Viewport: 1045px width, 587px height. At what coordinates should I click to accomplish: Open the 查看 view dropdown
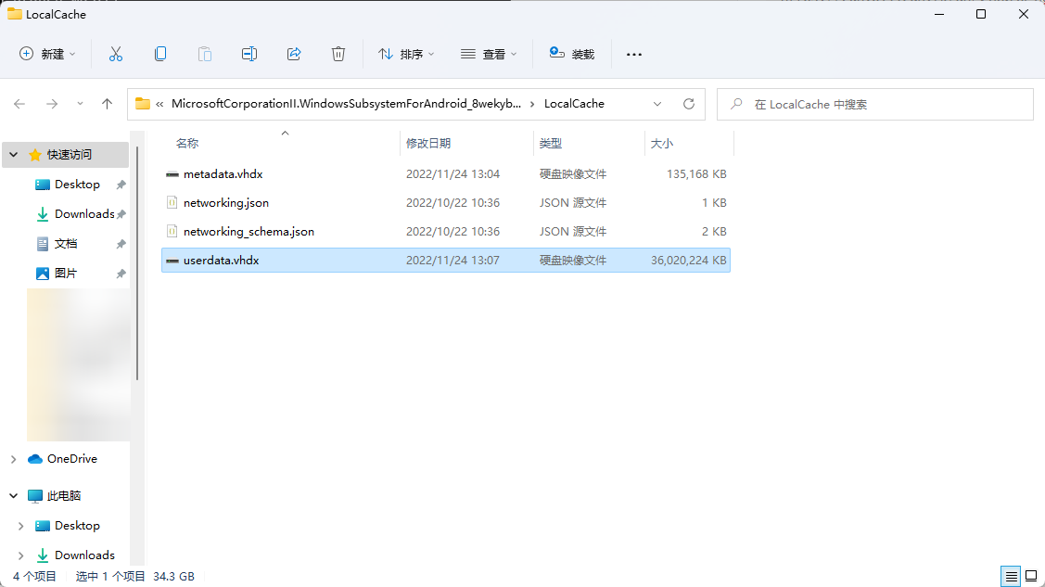489,54
